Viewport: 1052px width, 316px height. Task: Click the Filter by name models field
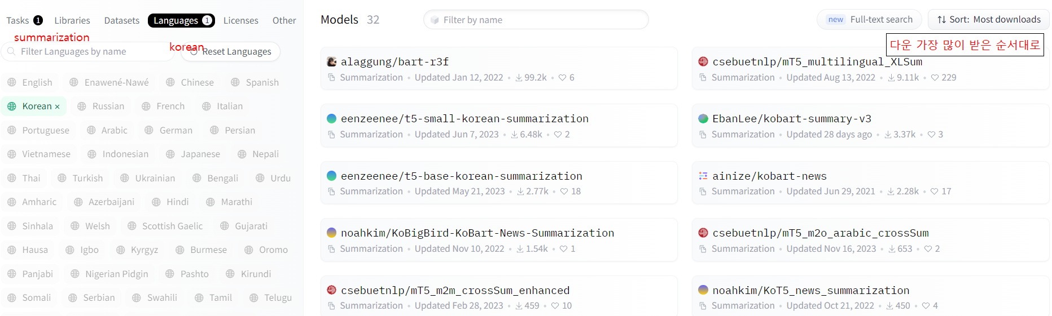pyautogui.click(x=536, y=20)
